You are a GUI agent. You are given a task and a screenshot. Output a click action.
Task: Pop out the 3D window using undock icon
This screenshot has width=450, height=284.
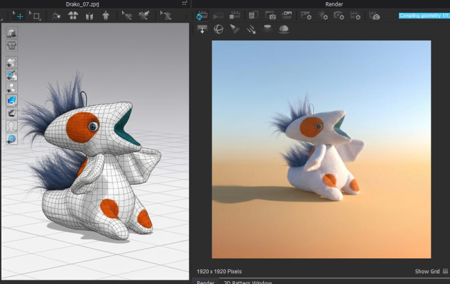click(185, 3)
